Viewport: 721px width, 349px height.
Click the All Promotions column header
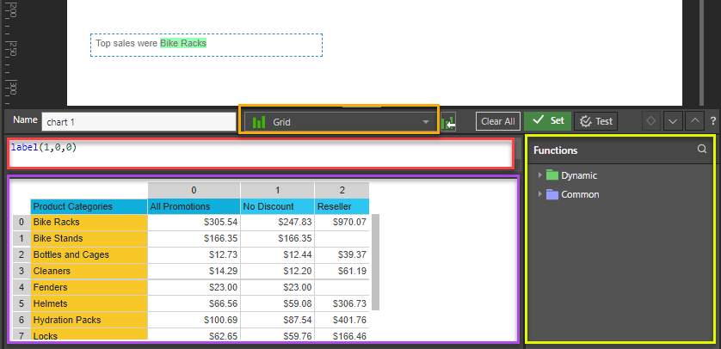pos(193,206)
